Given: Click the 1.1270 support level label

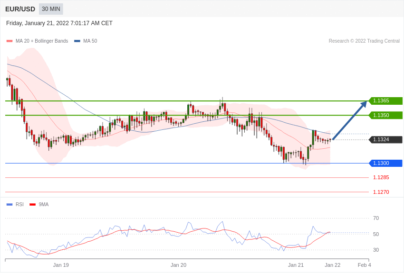Looking at the screenshot, I should pyautogui.click(x=381, y=192).
